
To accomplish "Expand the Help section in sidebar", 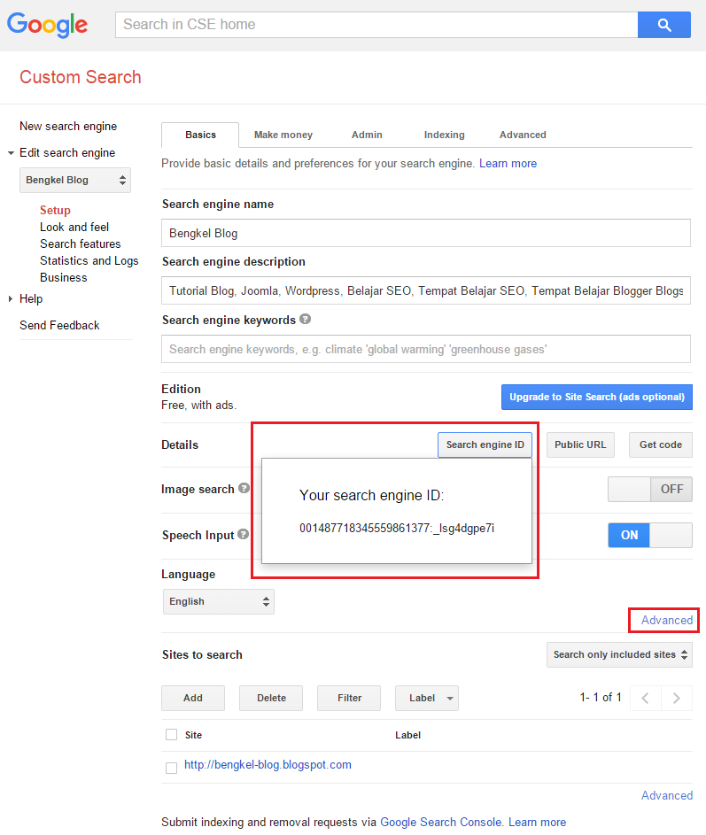I will [11, 298].
